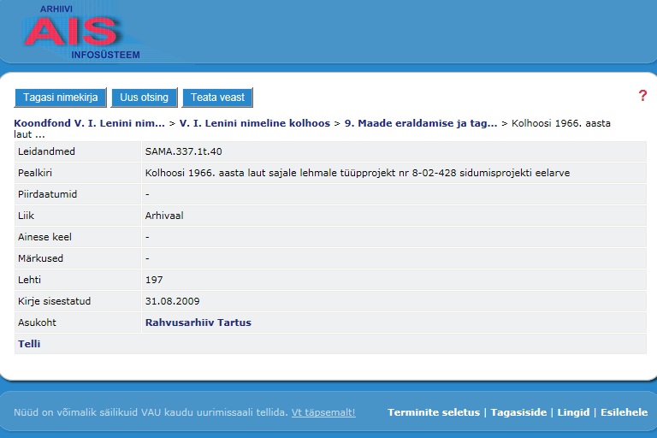Follow the Vt täpsemalt! link
Image resolution: width=657 pixels, height=438 pixels.
tap(323, 412)
